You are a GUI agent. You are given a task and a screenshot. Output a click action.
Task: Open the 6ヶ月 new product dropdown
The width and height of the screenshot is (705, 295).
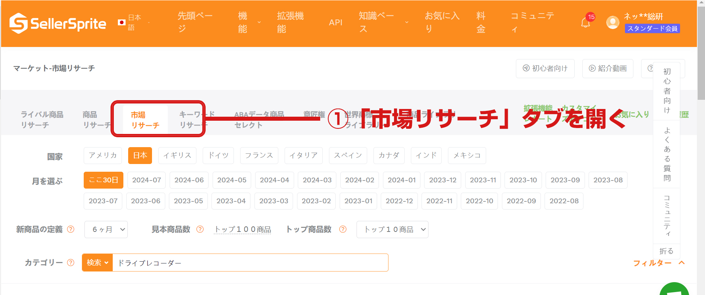(106, 229)
